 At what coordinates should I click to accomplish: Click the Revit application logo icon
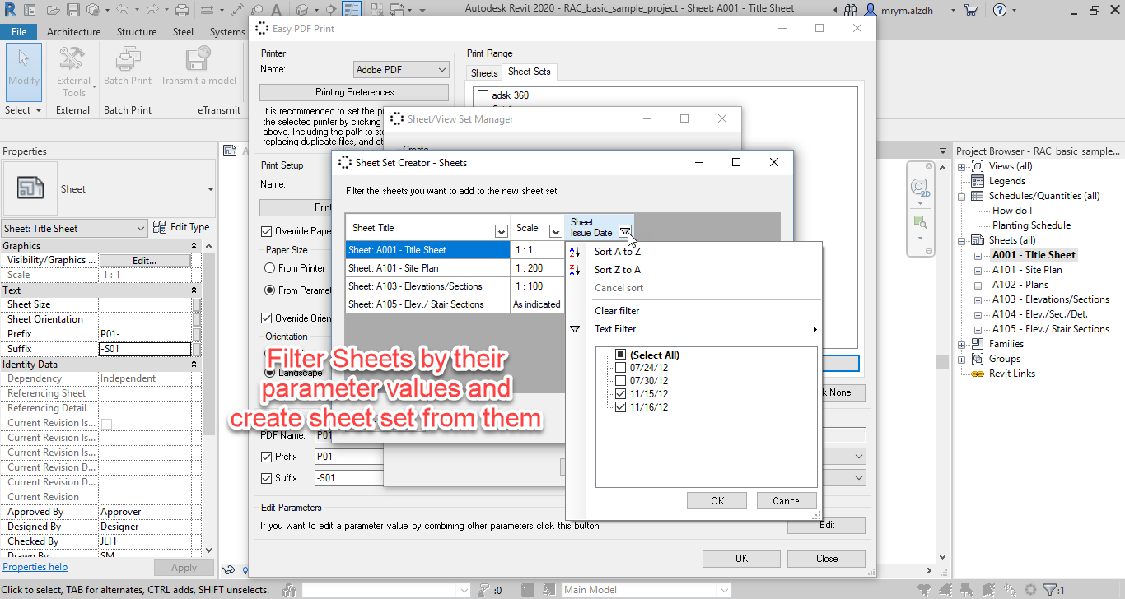tap(10, 11)
